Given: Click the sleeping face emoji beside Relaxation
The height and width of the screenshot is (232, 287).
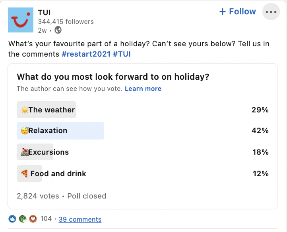Looking at the screenshot, I should (25, 130).
